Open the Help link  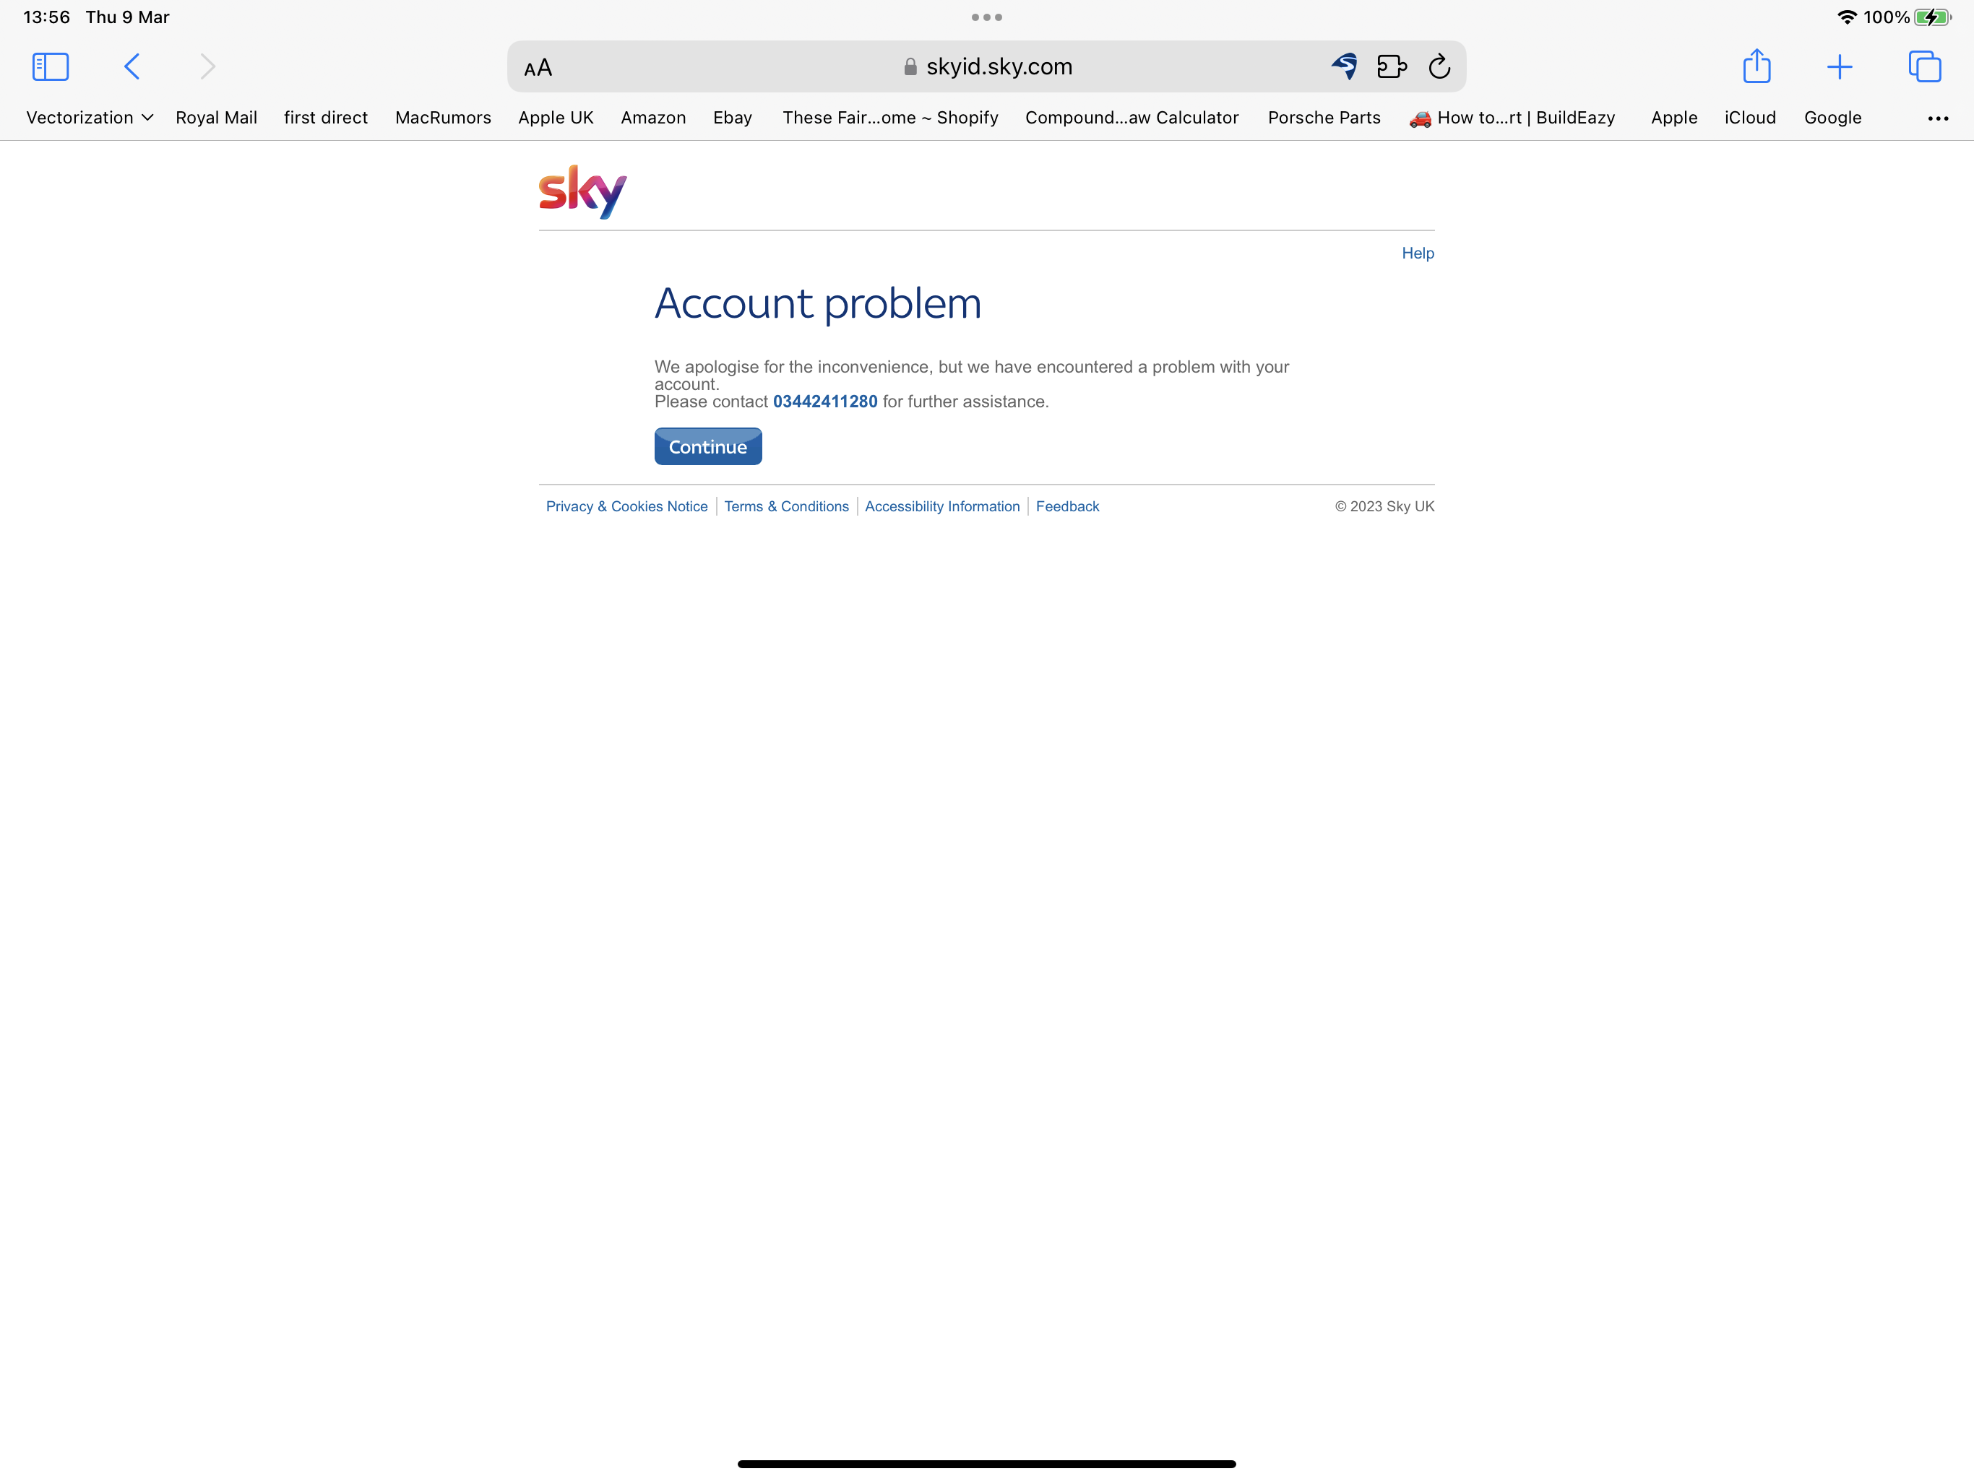(1417, 253)
